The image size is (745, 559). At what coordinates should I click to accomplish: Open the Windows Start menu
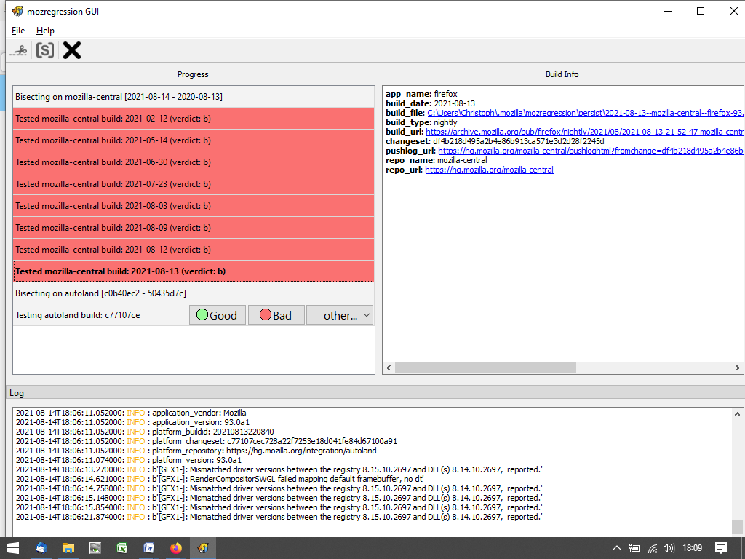13,548
